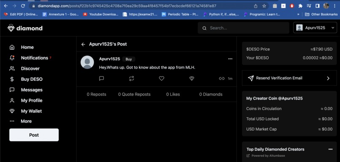Viewport: 340px width, 162px height.
Task: Open Other Bookmarks folder
Action: click(321, 14)
